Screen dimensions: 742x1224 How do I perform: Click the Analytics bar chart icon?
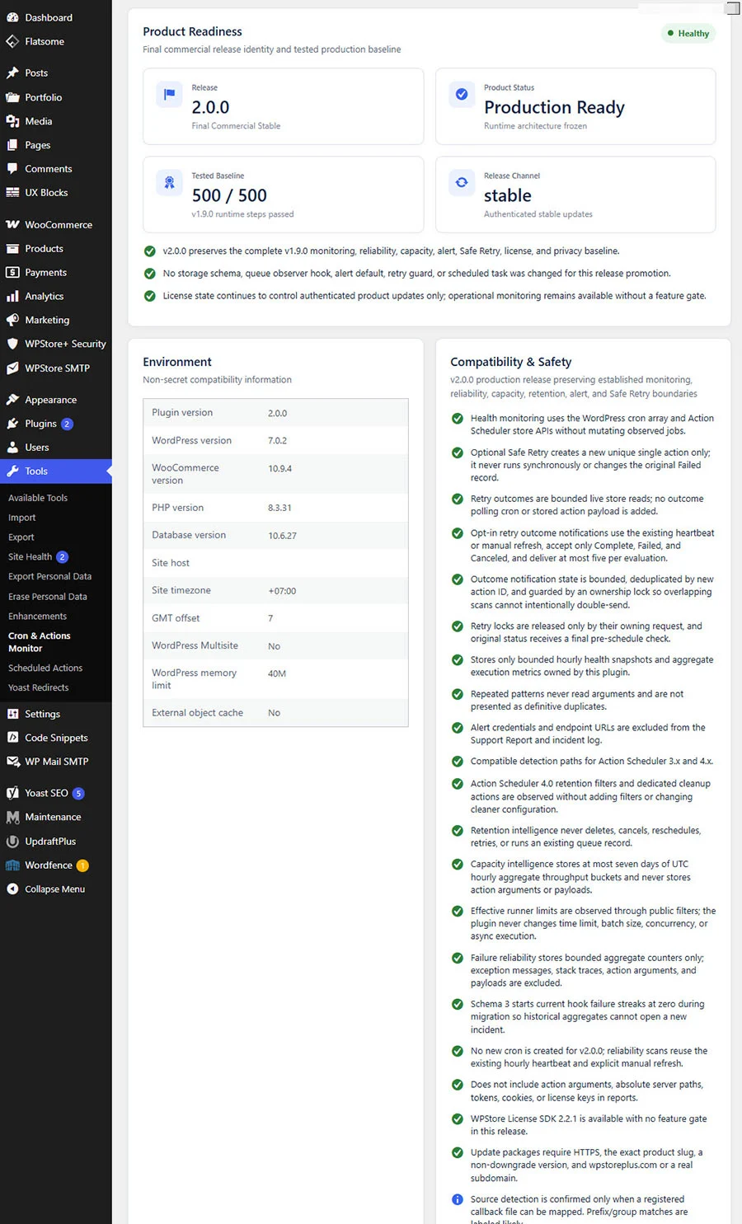[x=12, y=296]
